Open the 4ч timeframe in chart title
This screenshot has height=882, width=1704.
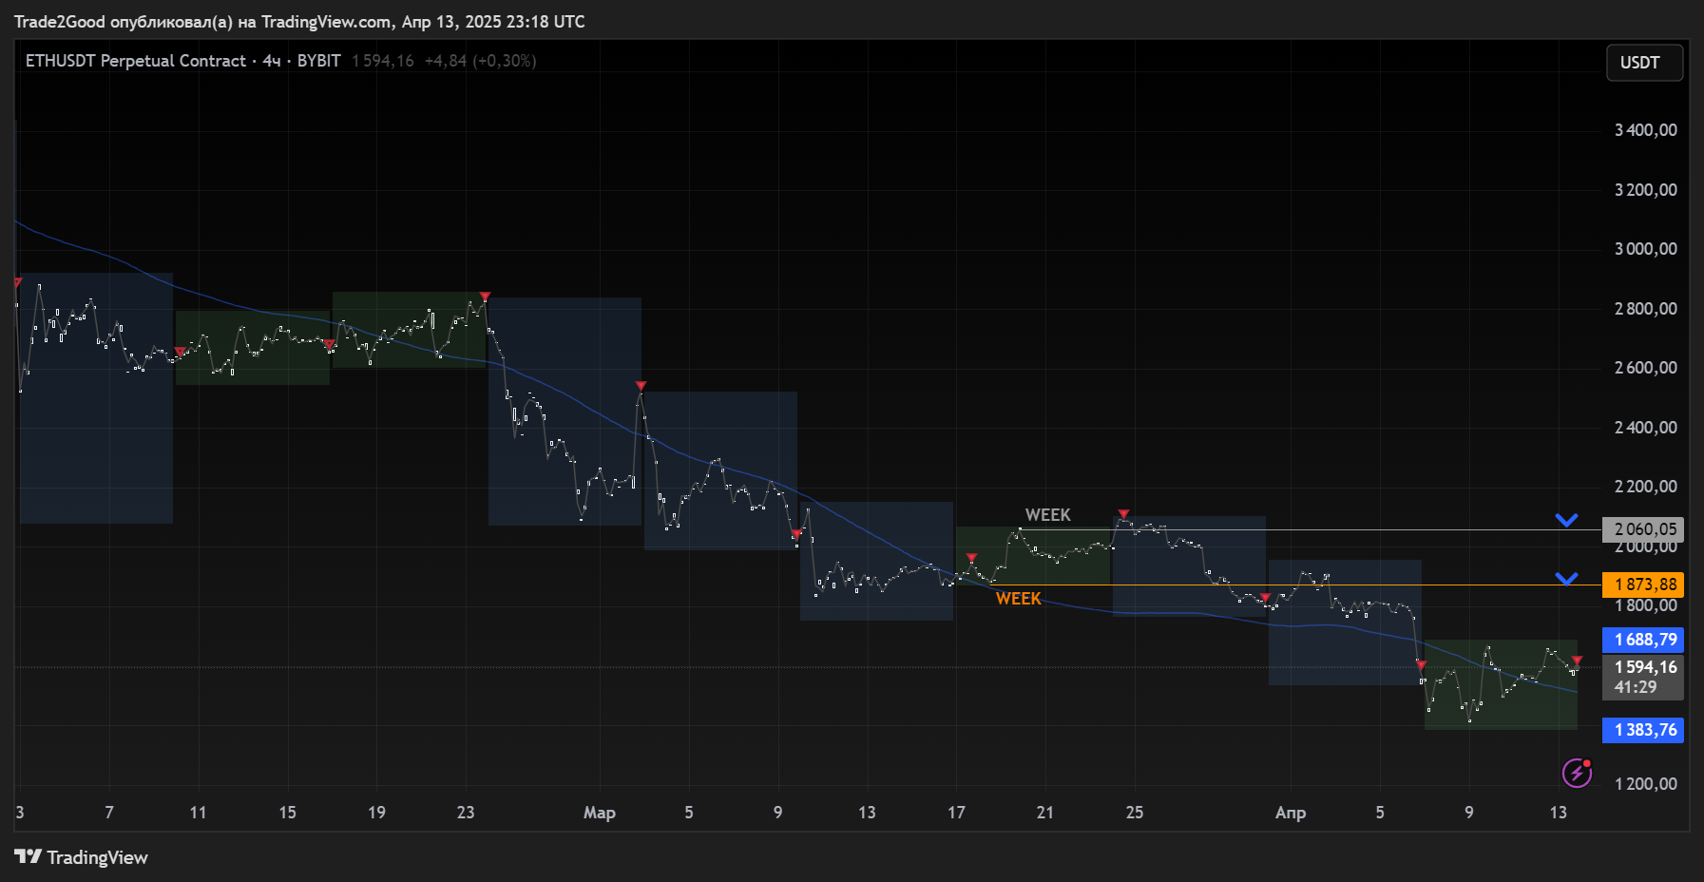tap(272, 61)
